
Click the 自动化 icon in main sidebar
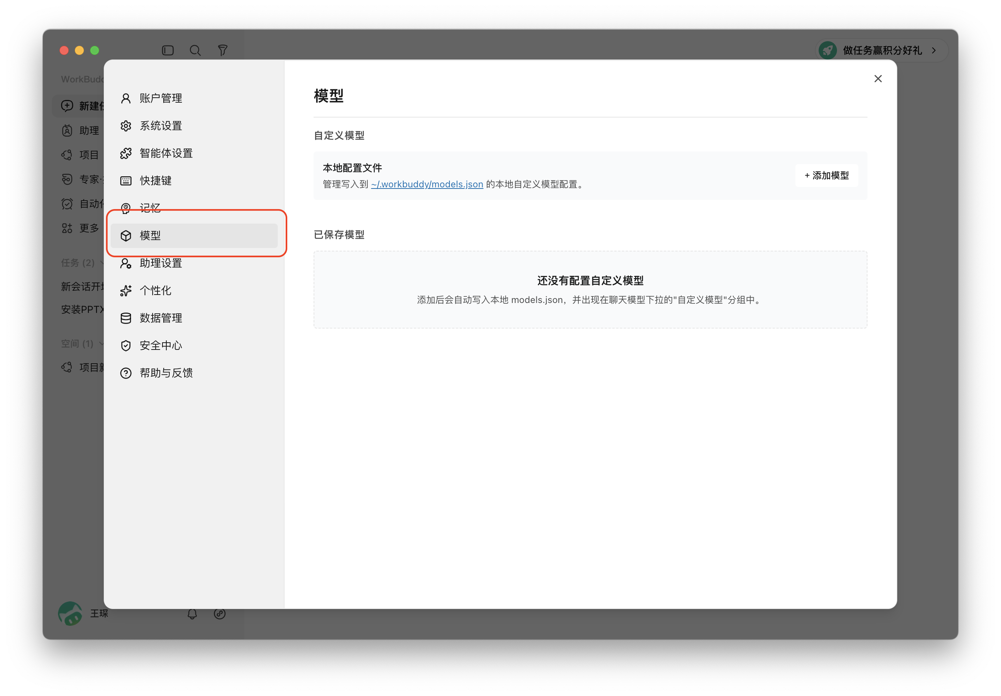(67, 204)
